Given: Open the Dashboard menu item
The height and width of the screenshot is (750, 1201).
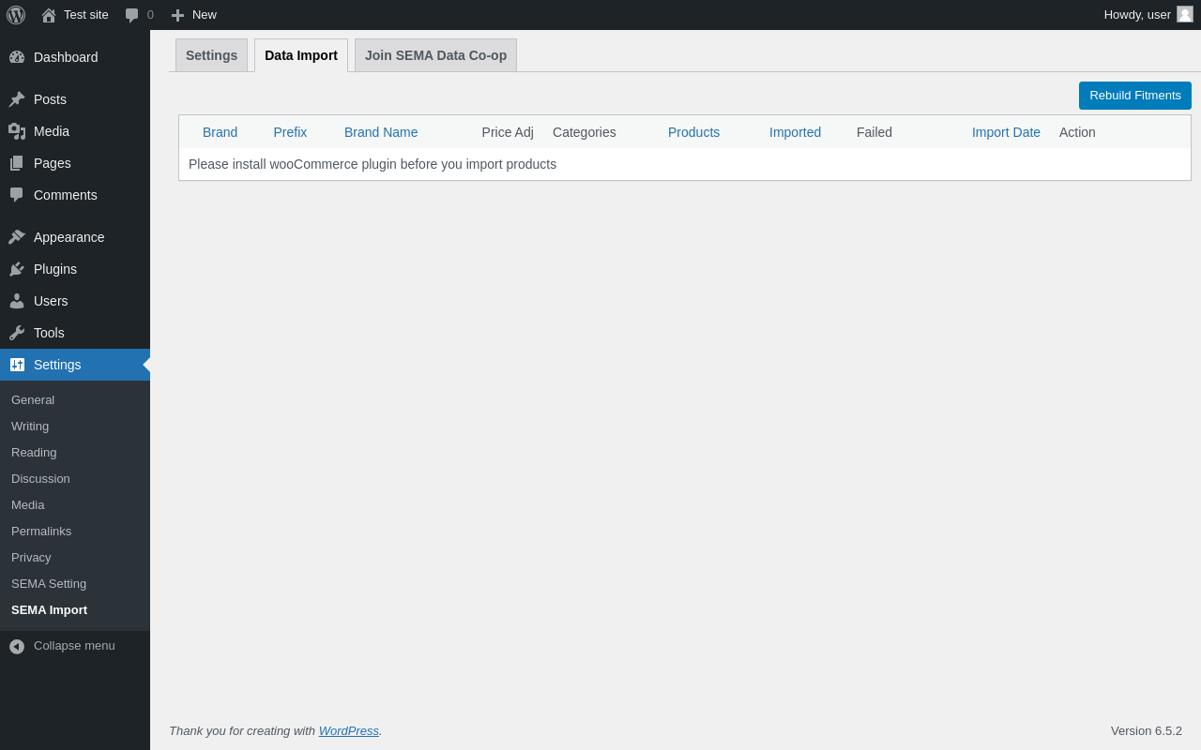Looking at the screenshot, I should 75,57.
